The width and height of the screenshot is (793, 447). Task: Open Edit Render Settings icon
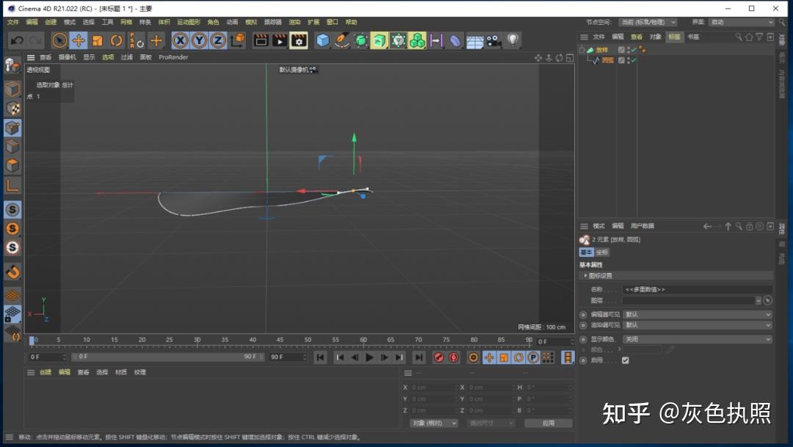(x=299, y=40)
